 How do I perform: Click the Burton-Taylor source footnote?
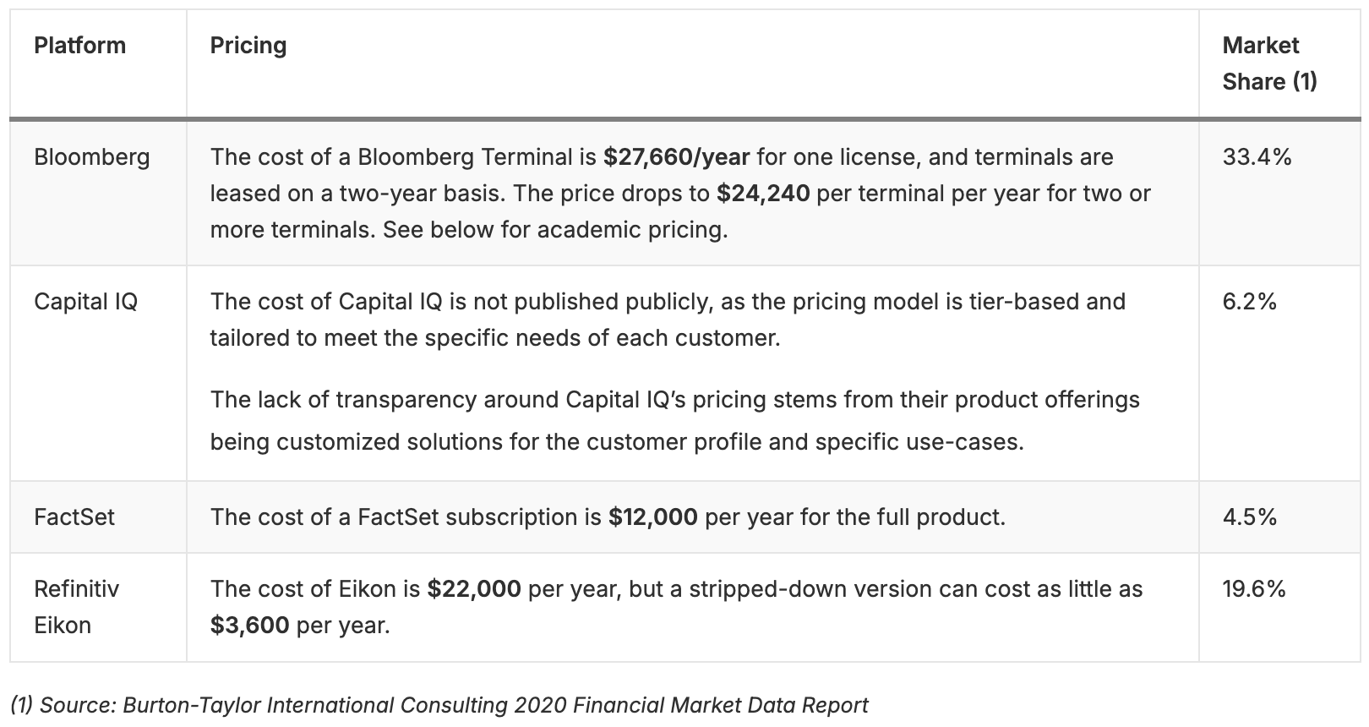[x=439, y=705]
